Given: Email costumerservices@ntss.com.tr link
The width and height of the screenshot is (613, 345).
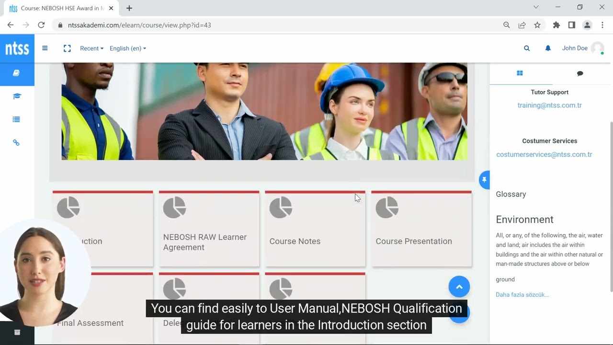Looking at the screenshot, I should pos(544,154).
